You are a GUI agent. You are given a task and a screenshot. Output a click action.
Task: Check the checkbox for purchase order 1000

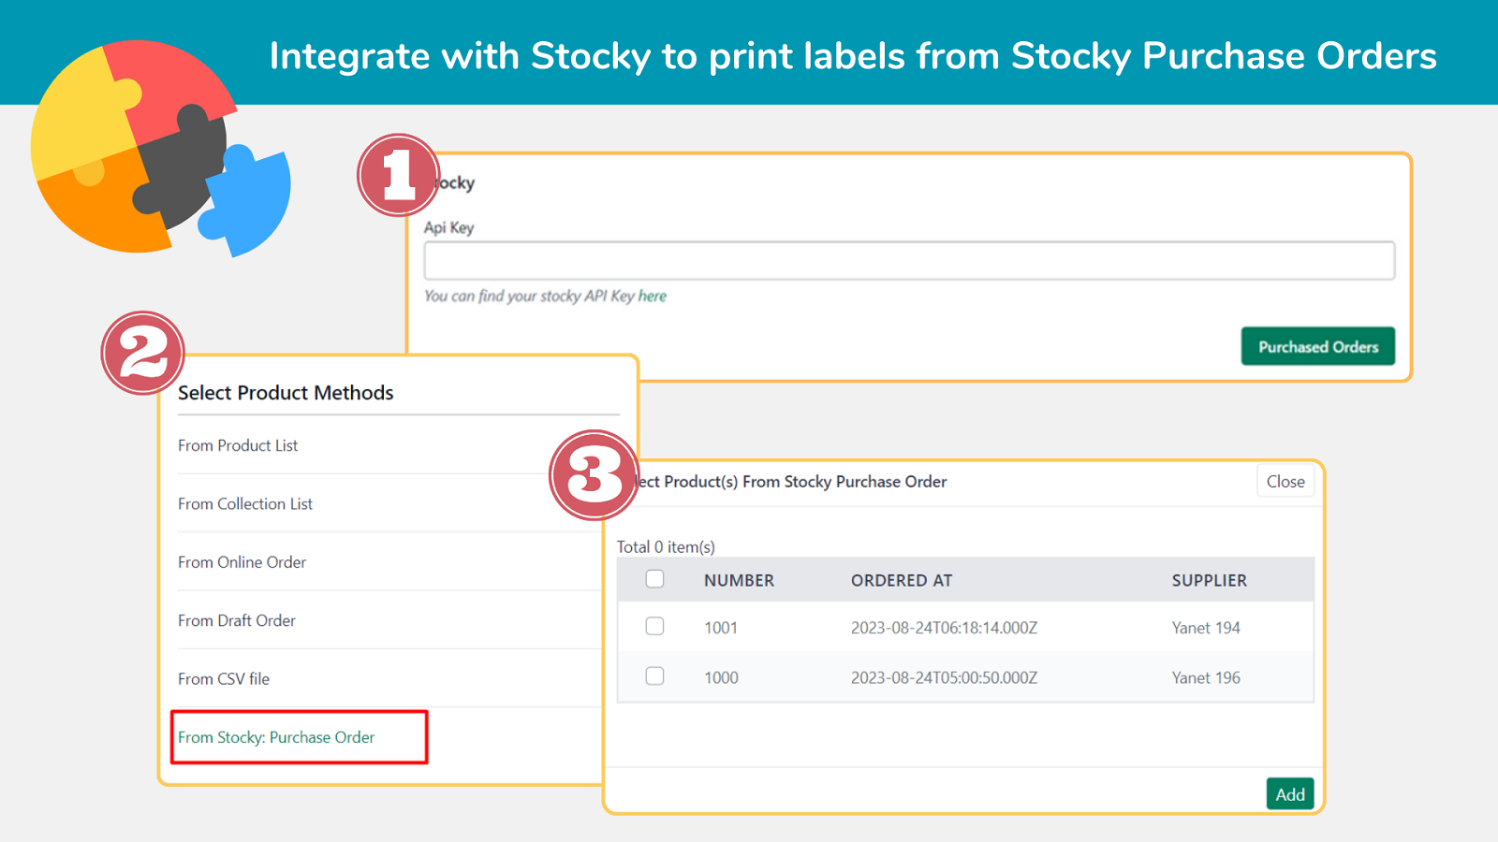click(654, 676)
